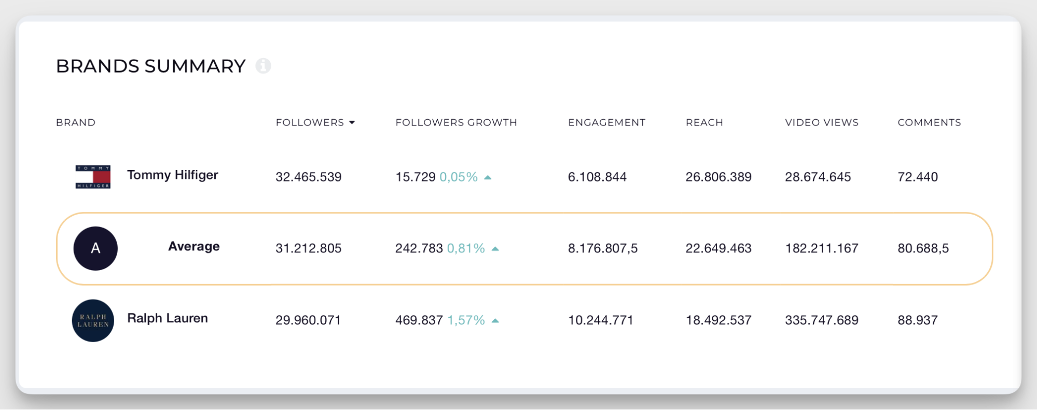Viewport: 1037px width, 410px height.
Task: Open the Tommy Hilfiger brand name link
Action: pos(173,175)
